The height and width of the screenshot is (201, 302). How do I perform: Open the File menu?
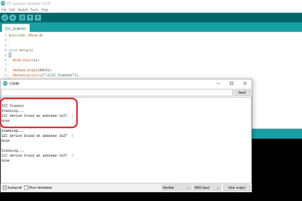[x=4, y=9]
